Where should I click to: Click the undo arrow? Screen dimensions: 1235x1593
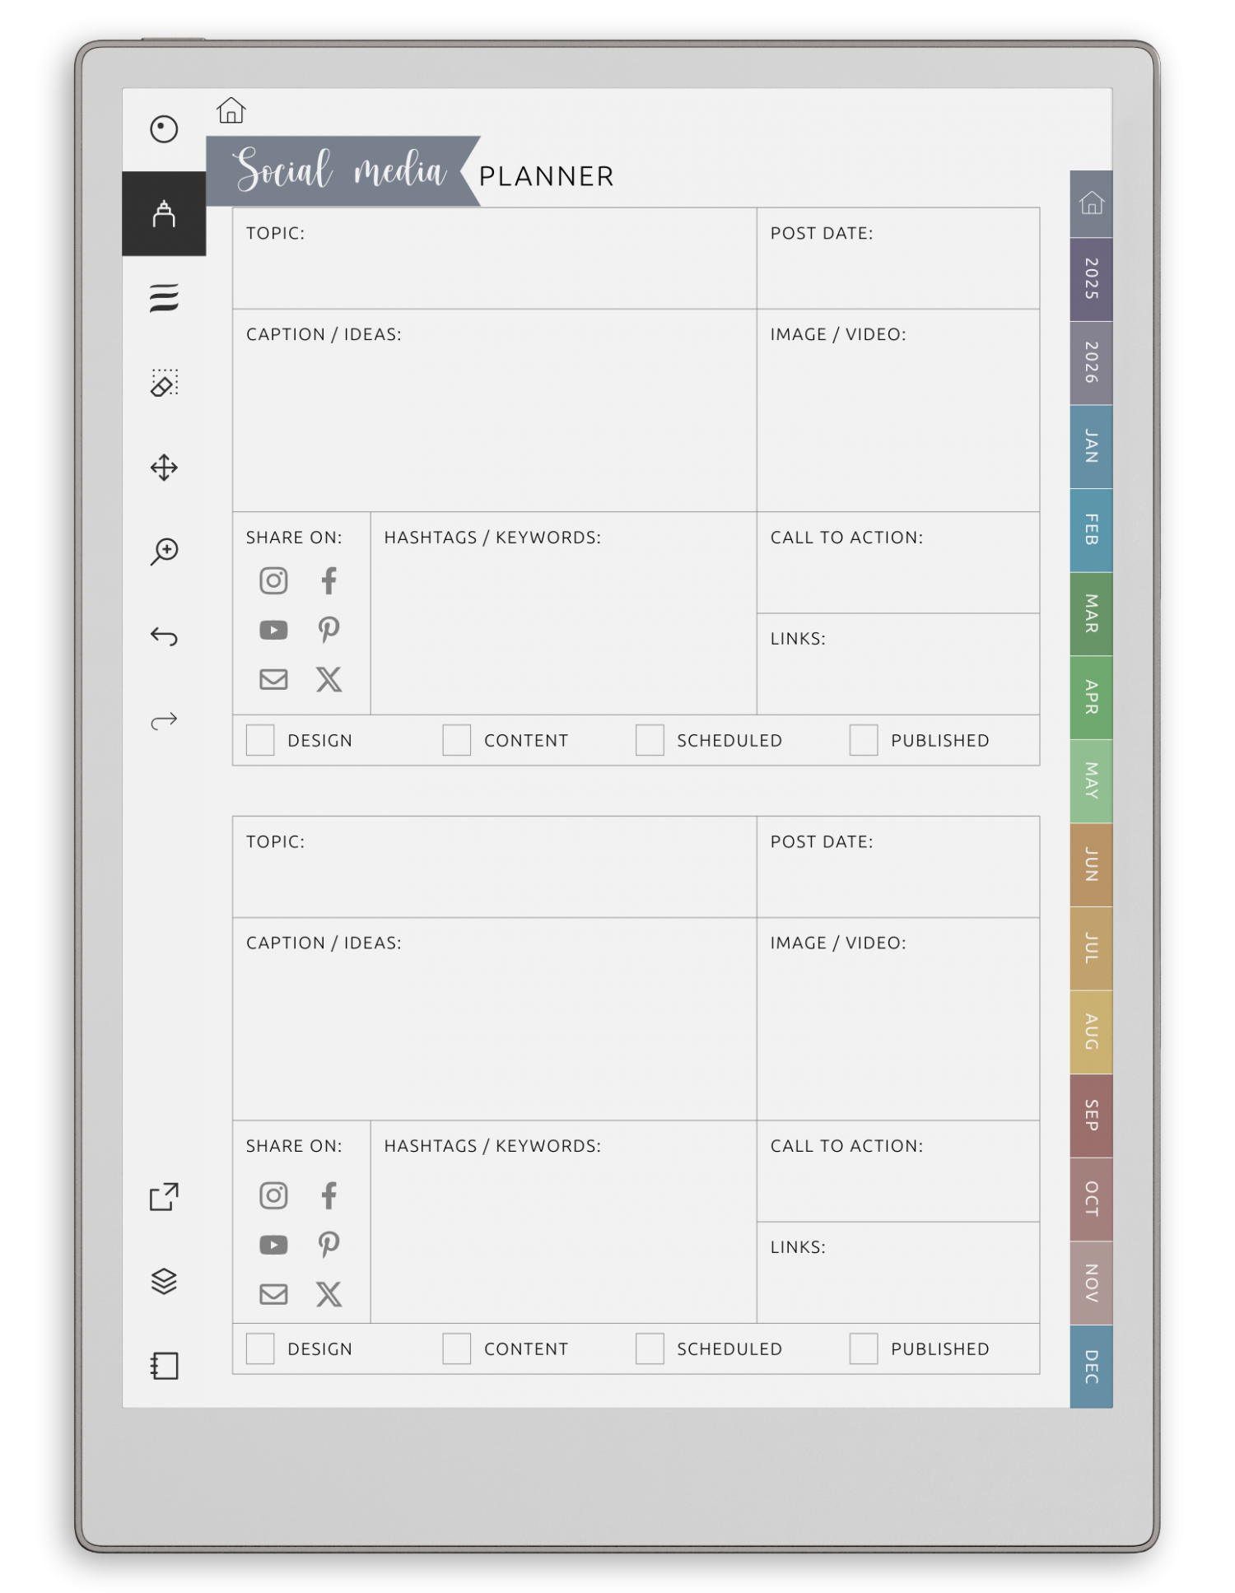164,636
